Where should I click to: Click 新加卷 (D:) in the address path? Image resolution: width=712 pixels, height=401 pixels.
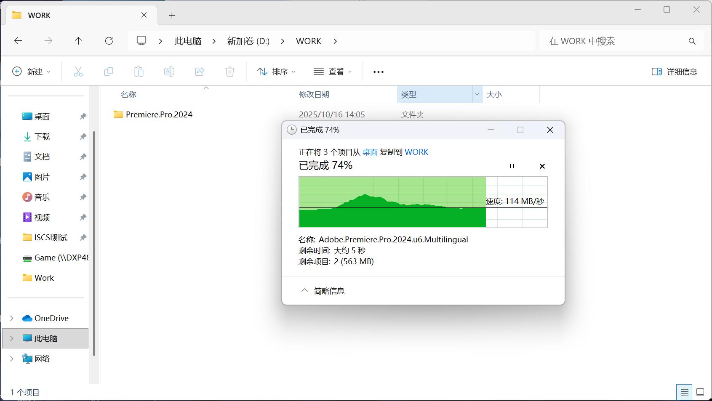pyautogui.click(x=248, y=41)
